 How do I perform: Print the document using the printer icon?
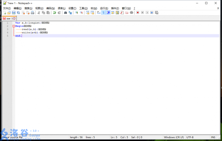pyautogui.click(x=32, y=13)
